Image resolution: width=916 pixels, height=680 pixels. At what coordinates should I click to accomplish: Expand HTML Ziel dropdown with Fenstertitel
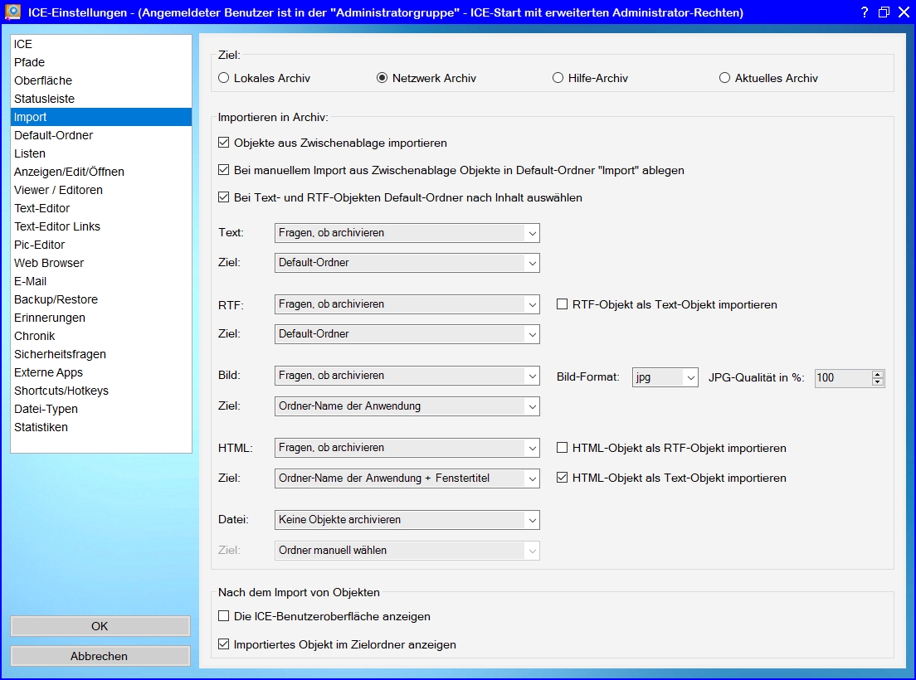(x=407, y=478)
